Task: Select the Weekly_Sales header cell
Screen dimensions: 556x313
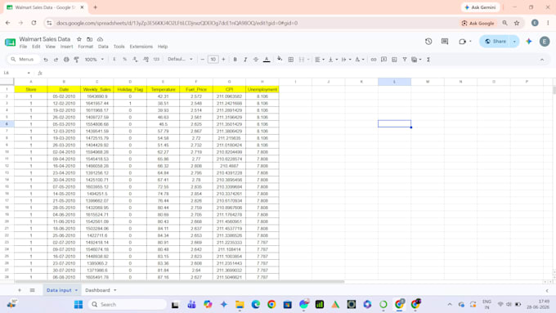Action: coord(96,89)
